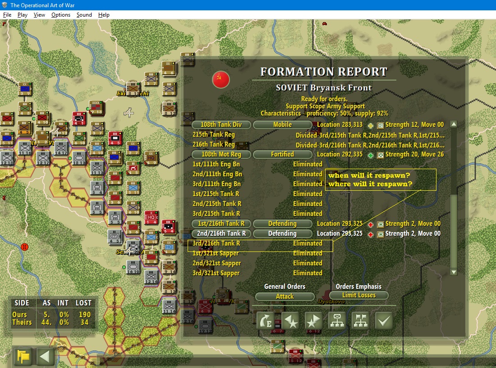Select the 1st/216th Tank R unit button
496x368 pixels.
click(x=221, y=224)
